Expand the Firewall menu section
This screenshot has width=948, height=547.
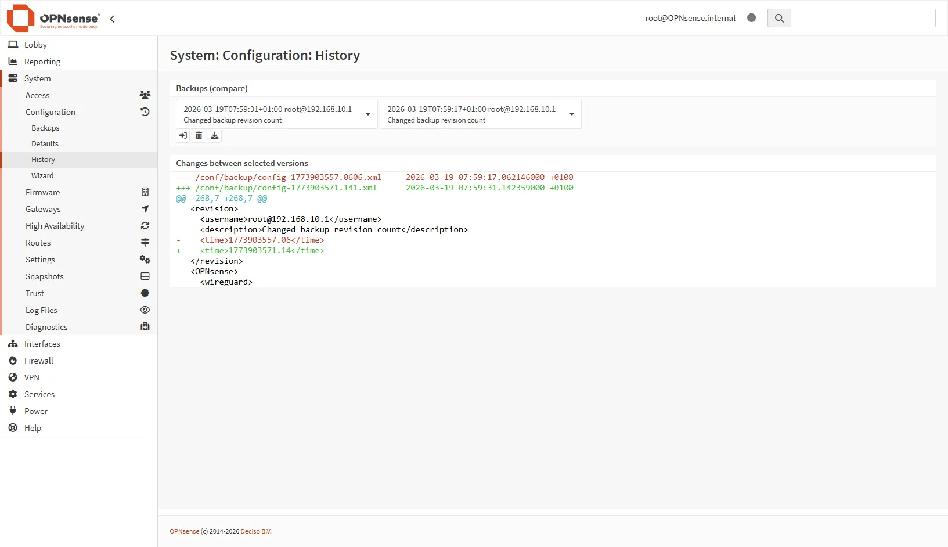tap(39, 361)
